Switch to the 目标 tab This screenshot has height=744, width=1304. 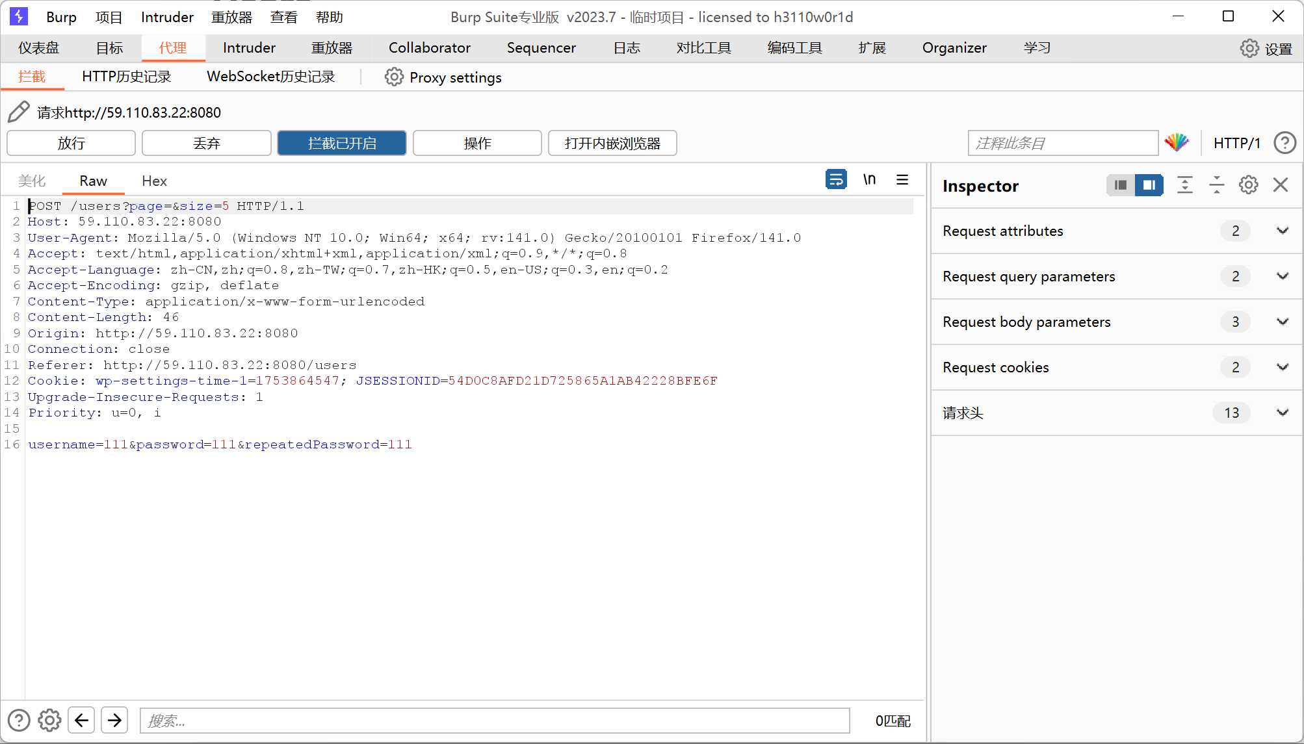click(109, 48)
